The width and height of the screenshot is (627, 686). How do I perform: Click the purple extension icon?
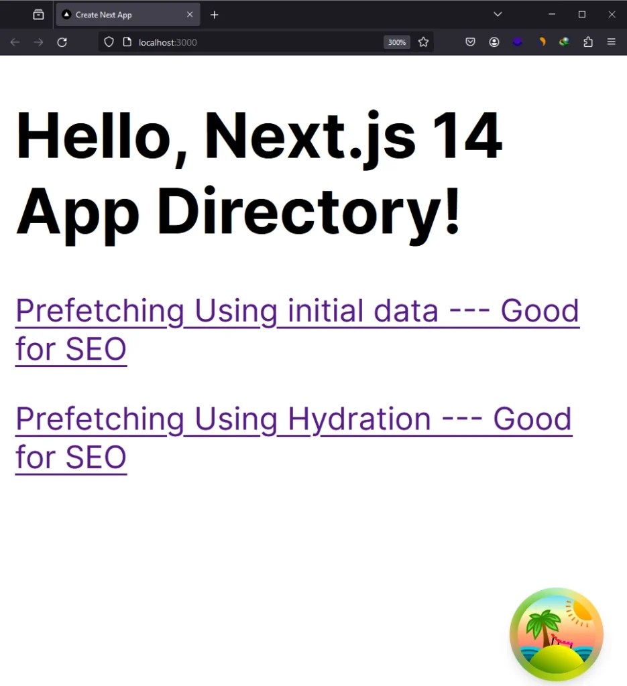click(x=517, y=42)
